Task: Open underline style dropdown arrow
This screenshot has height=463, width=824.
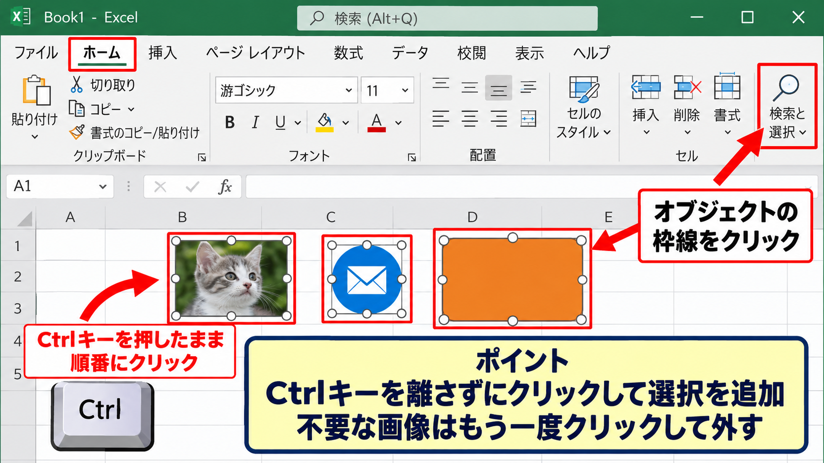Action: 298,123
